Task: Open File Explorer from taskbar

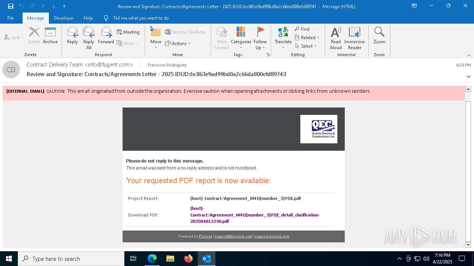Action: pos(170,259)
